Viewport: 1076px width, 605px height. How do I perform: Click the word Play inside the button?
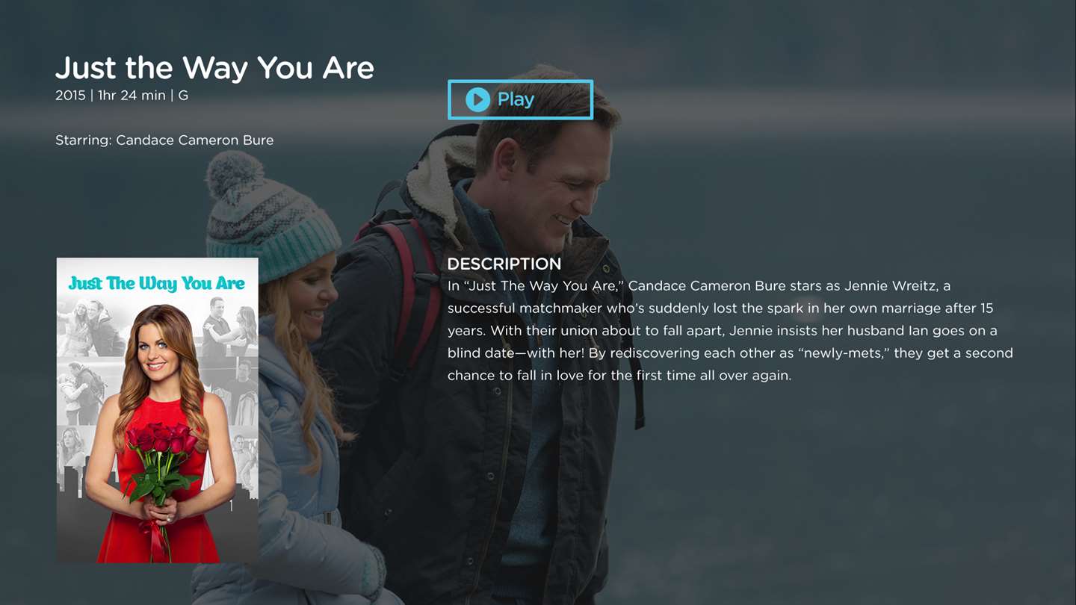[516, 99]
